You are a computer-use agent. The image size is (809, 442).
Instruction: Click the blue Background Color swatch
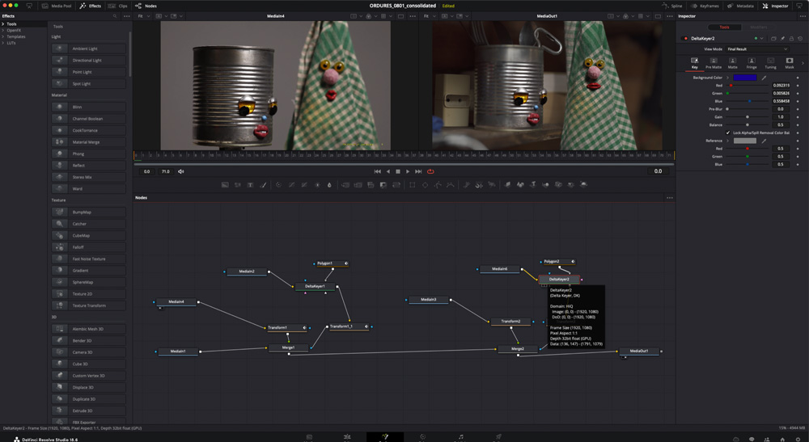745,78
